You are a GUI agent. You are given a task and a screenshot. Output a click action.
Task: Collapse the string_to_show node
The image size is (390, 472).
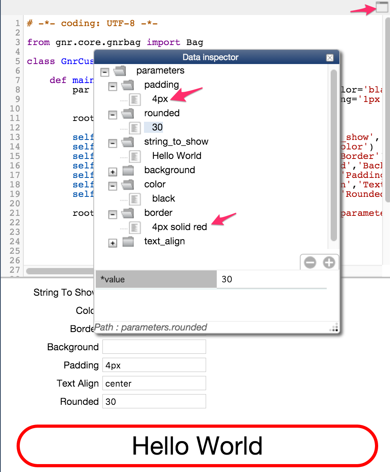[113, 143]
